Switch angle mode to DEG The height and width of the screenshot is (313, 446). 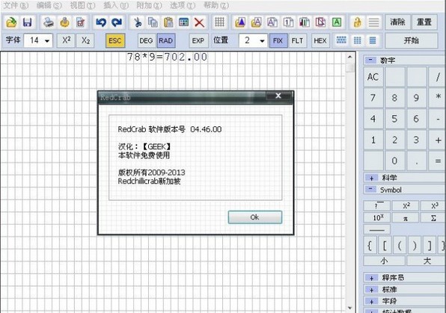pos(146,40)
